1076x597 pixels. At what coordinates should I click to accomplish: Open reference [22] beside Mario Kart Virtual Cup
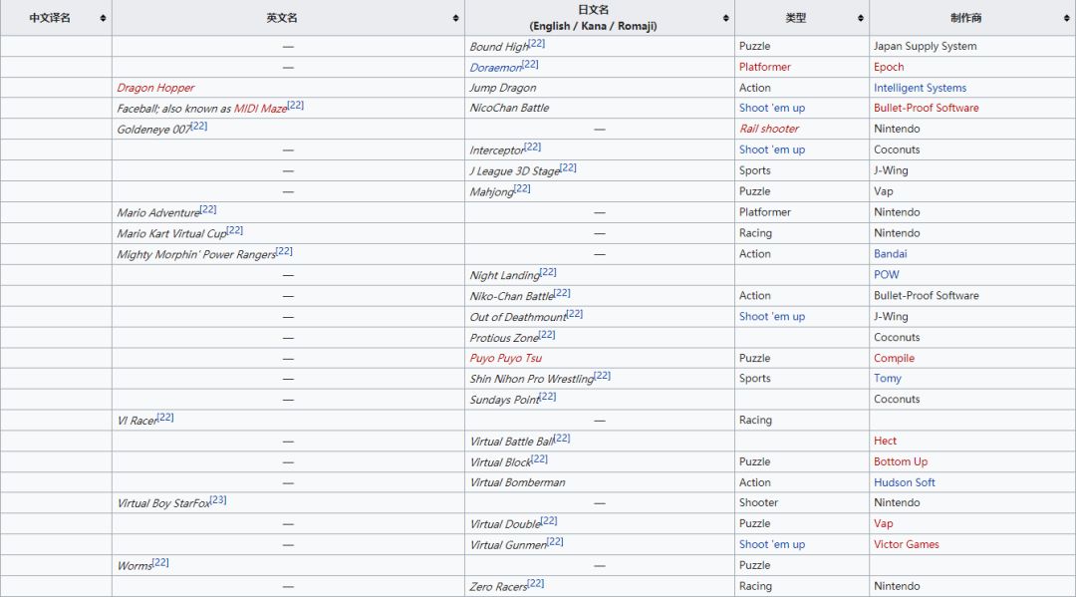[x=235, y=230]
